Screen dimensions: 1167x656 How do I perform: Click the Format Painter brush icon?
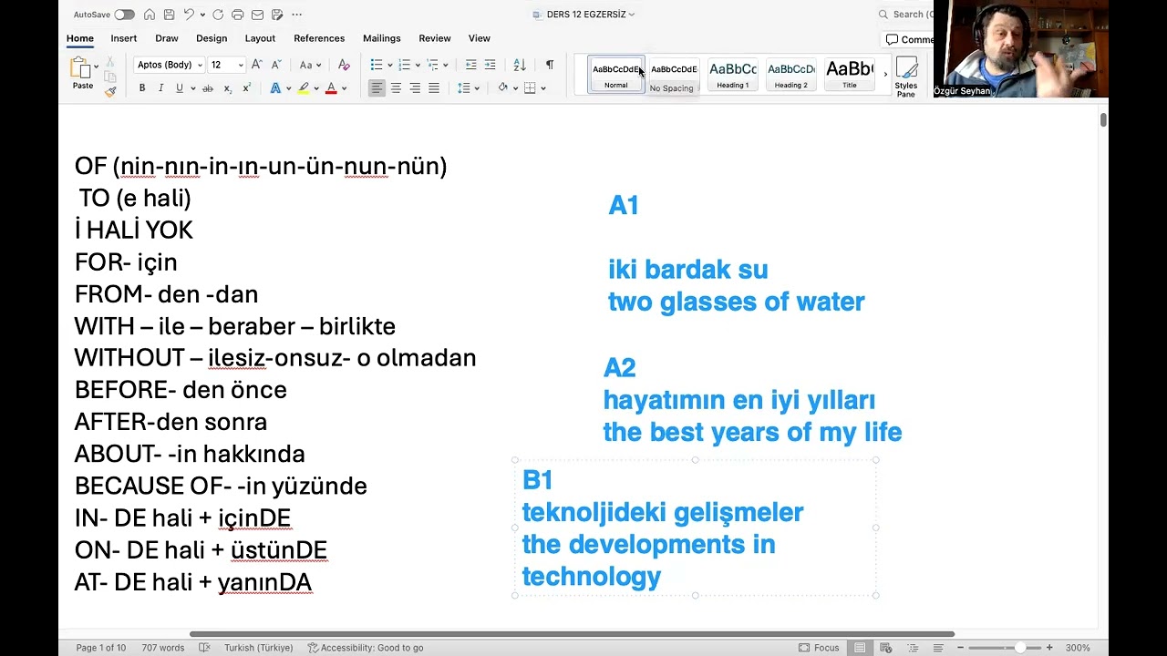pos(109,91)
